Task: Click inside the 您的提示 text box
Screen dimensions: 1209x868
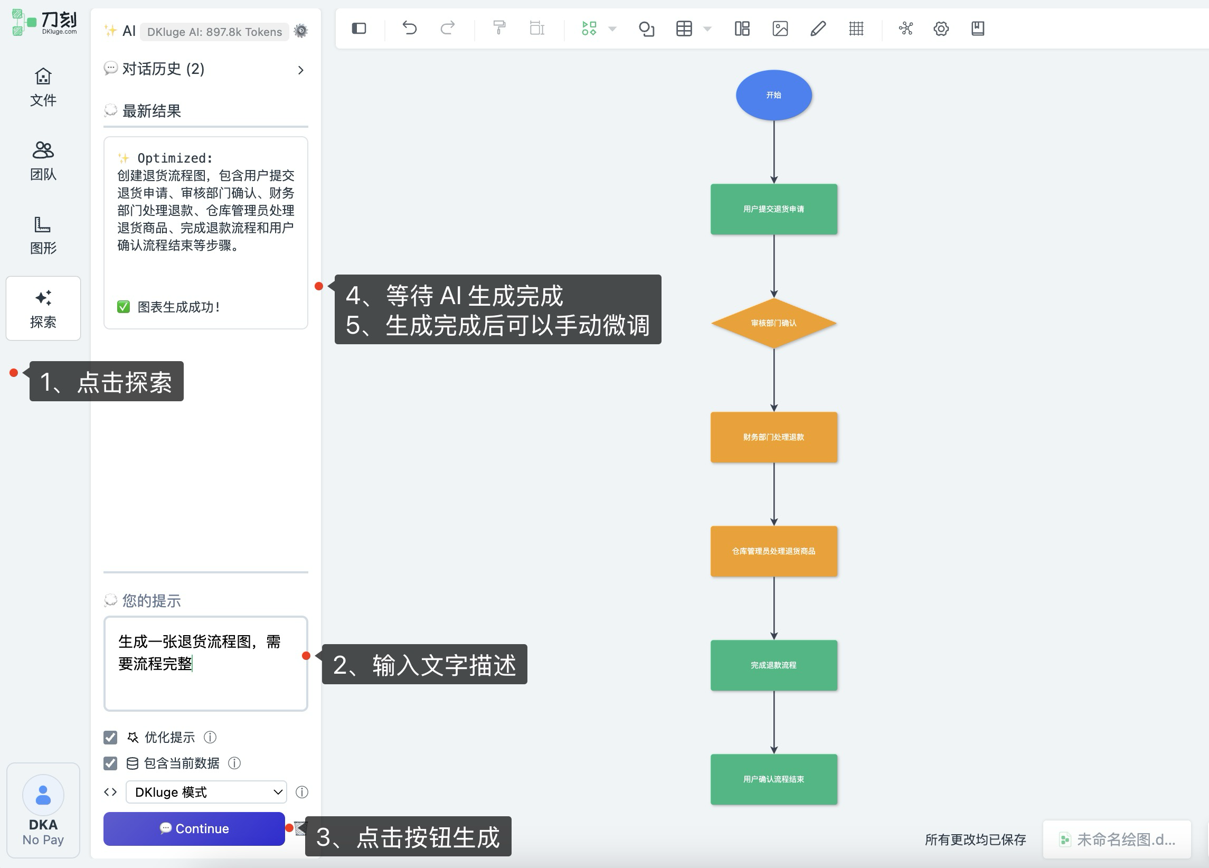Action: point(205,664)
